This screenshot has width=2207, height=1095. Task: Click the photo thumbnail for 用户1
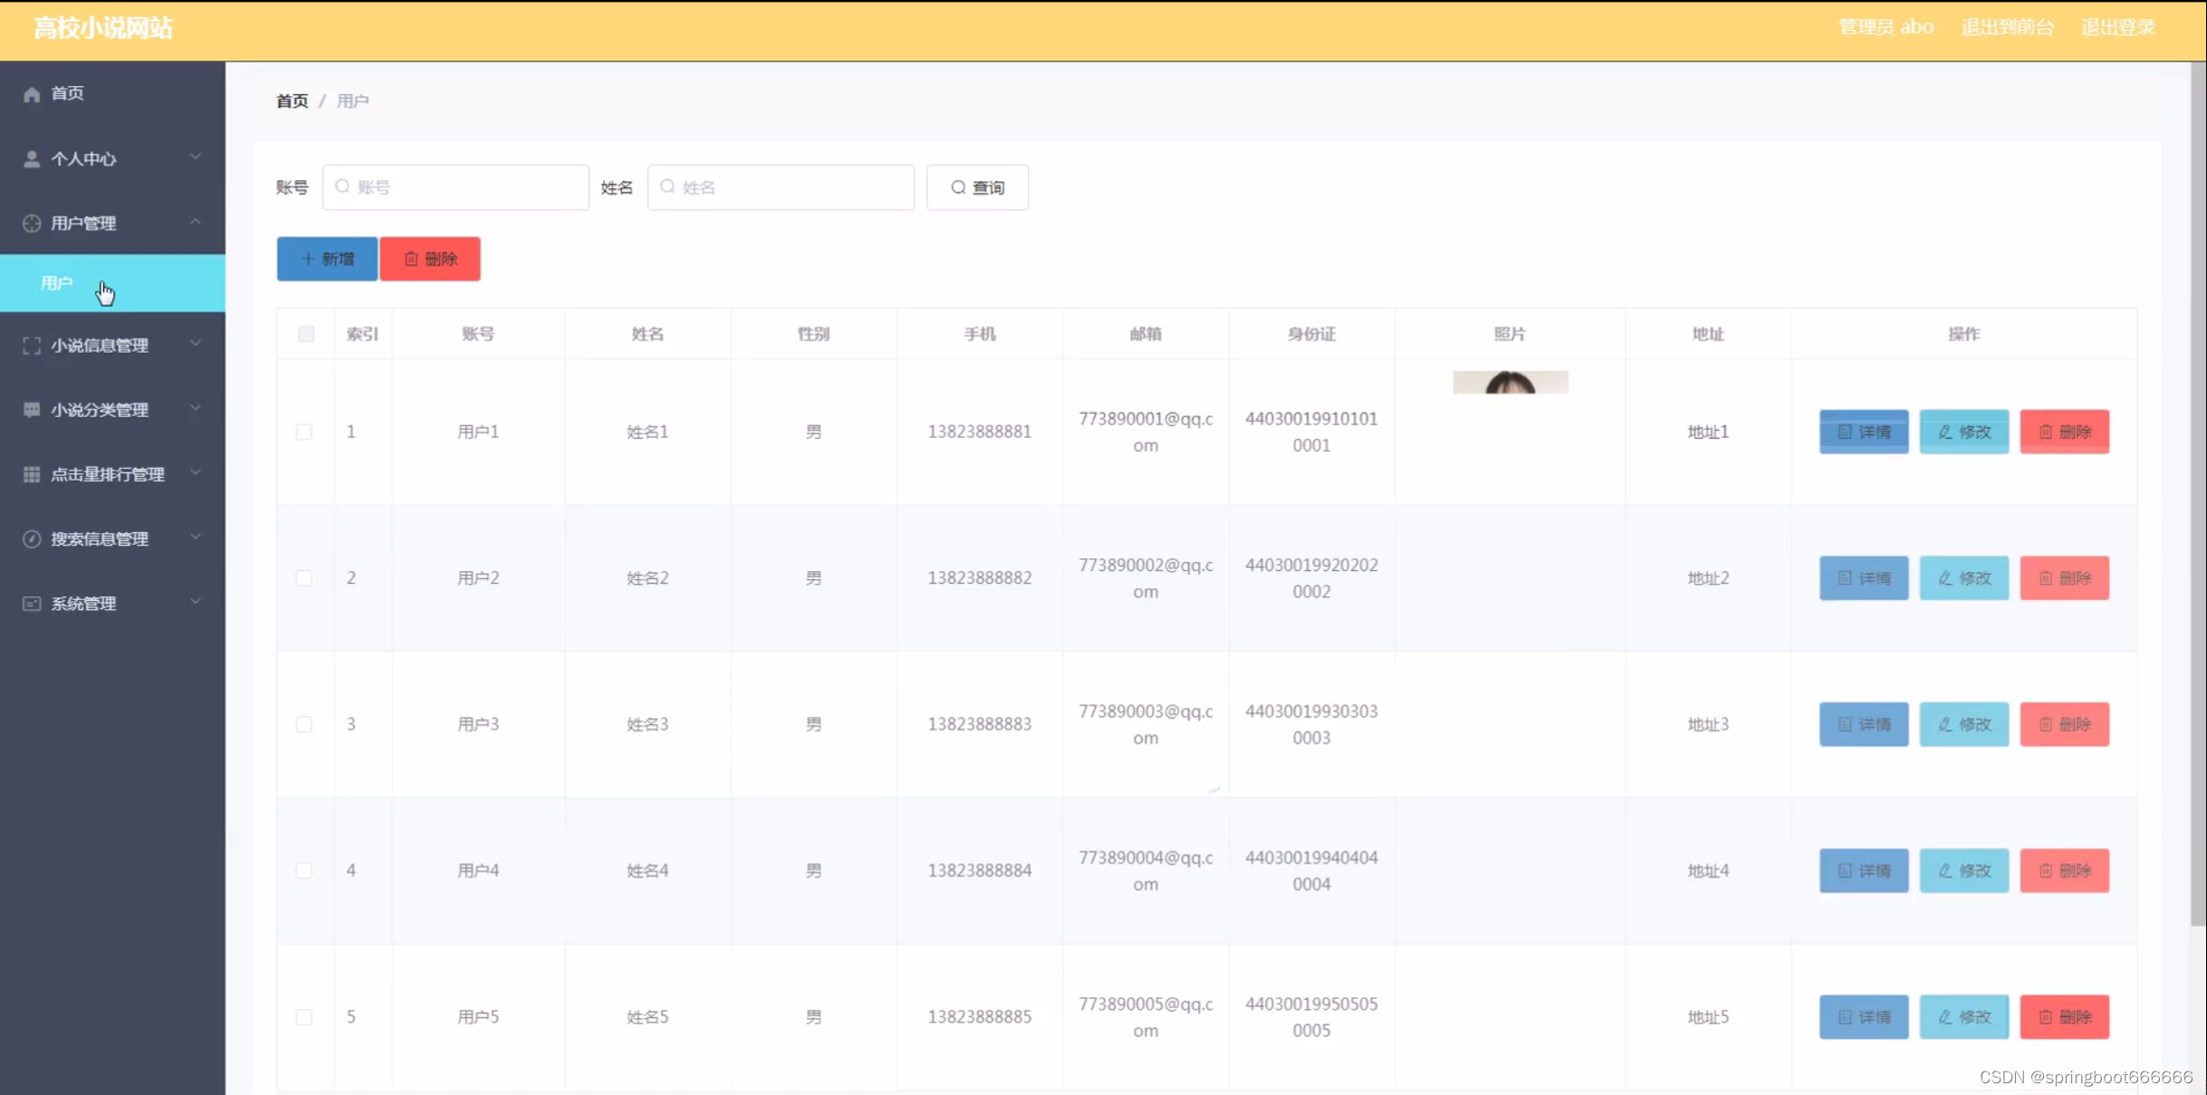click(1510, 382)
